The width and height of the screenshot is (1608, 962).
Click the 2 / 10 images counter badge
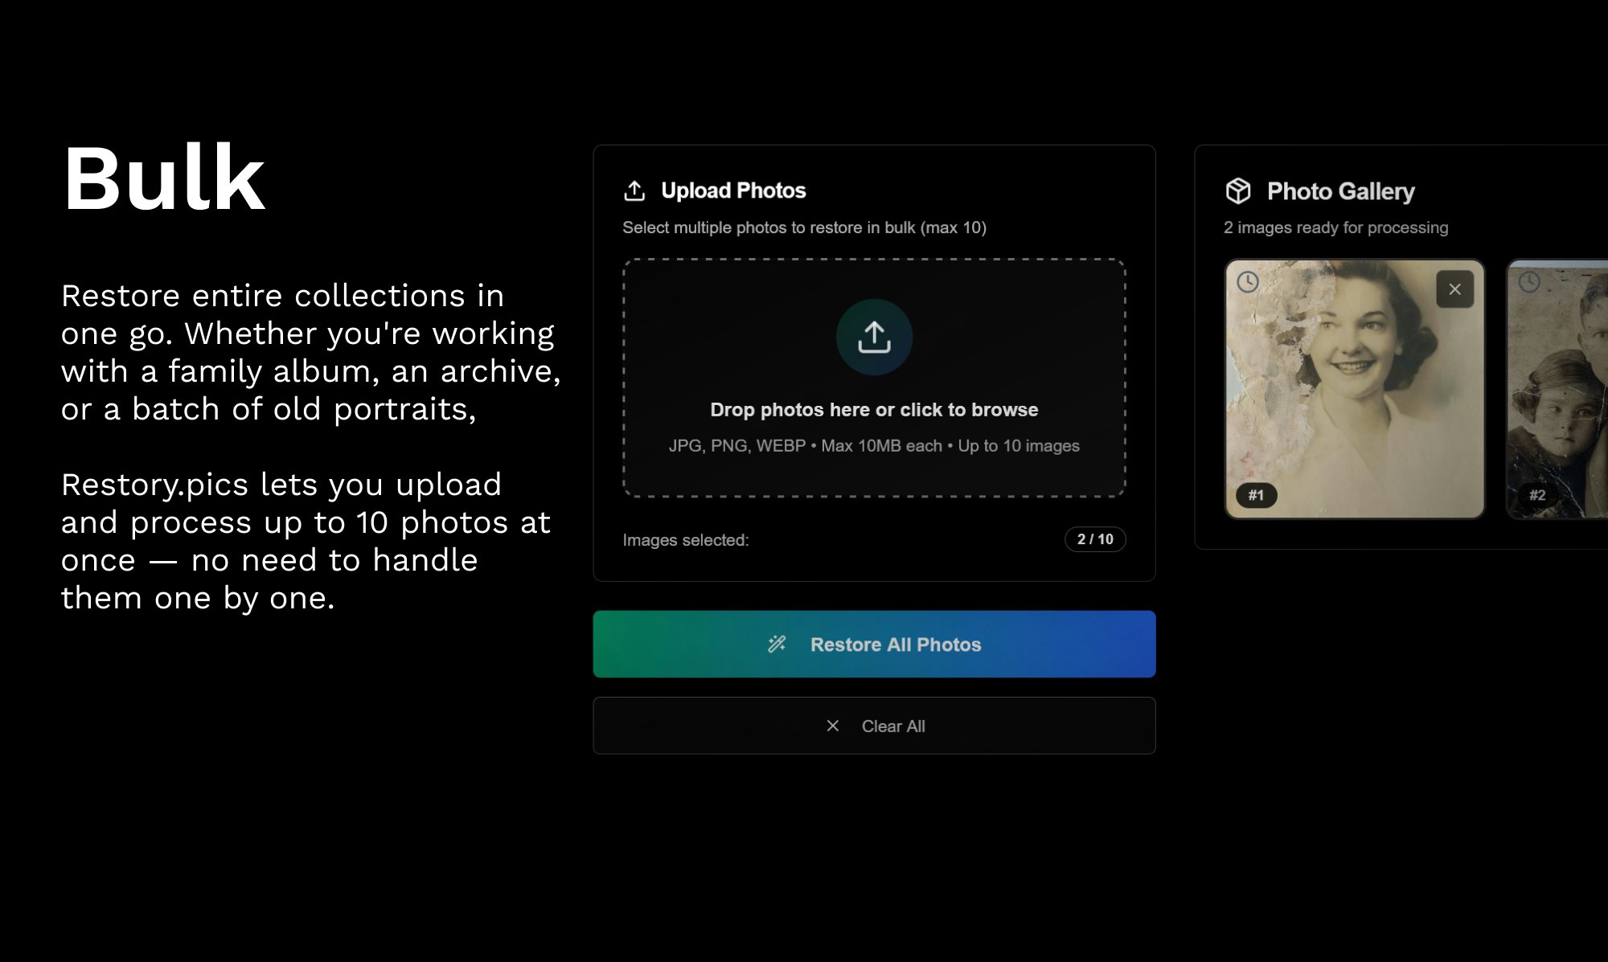pos(1095,539)
